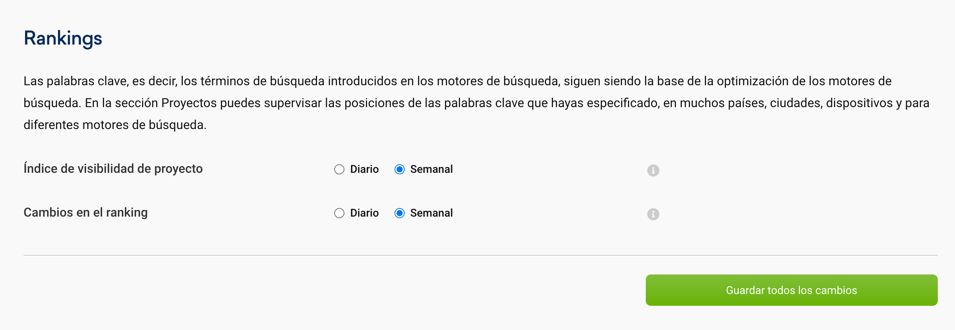Click the Semanal label text in ranking row
The width and height of the screenshot is (955, 330).
pyautogui.click(x=431, y=213)
